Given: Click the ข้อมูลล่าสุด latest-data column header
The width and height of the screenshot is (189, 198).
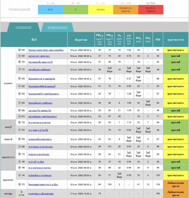Looking at the screenshot, I should tap(81, 39).
